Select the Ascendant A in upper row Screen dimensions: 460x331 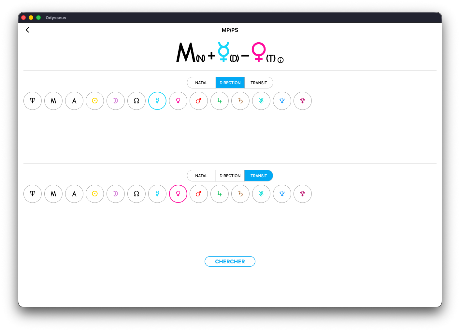74,101
